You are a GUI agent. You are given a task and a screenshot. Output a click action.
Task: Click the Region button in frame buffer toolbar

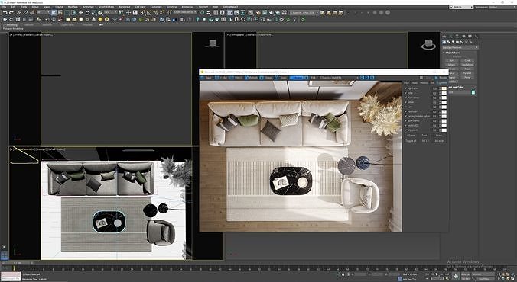pyautogui.click(x=297, y=78)
